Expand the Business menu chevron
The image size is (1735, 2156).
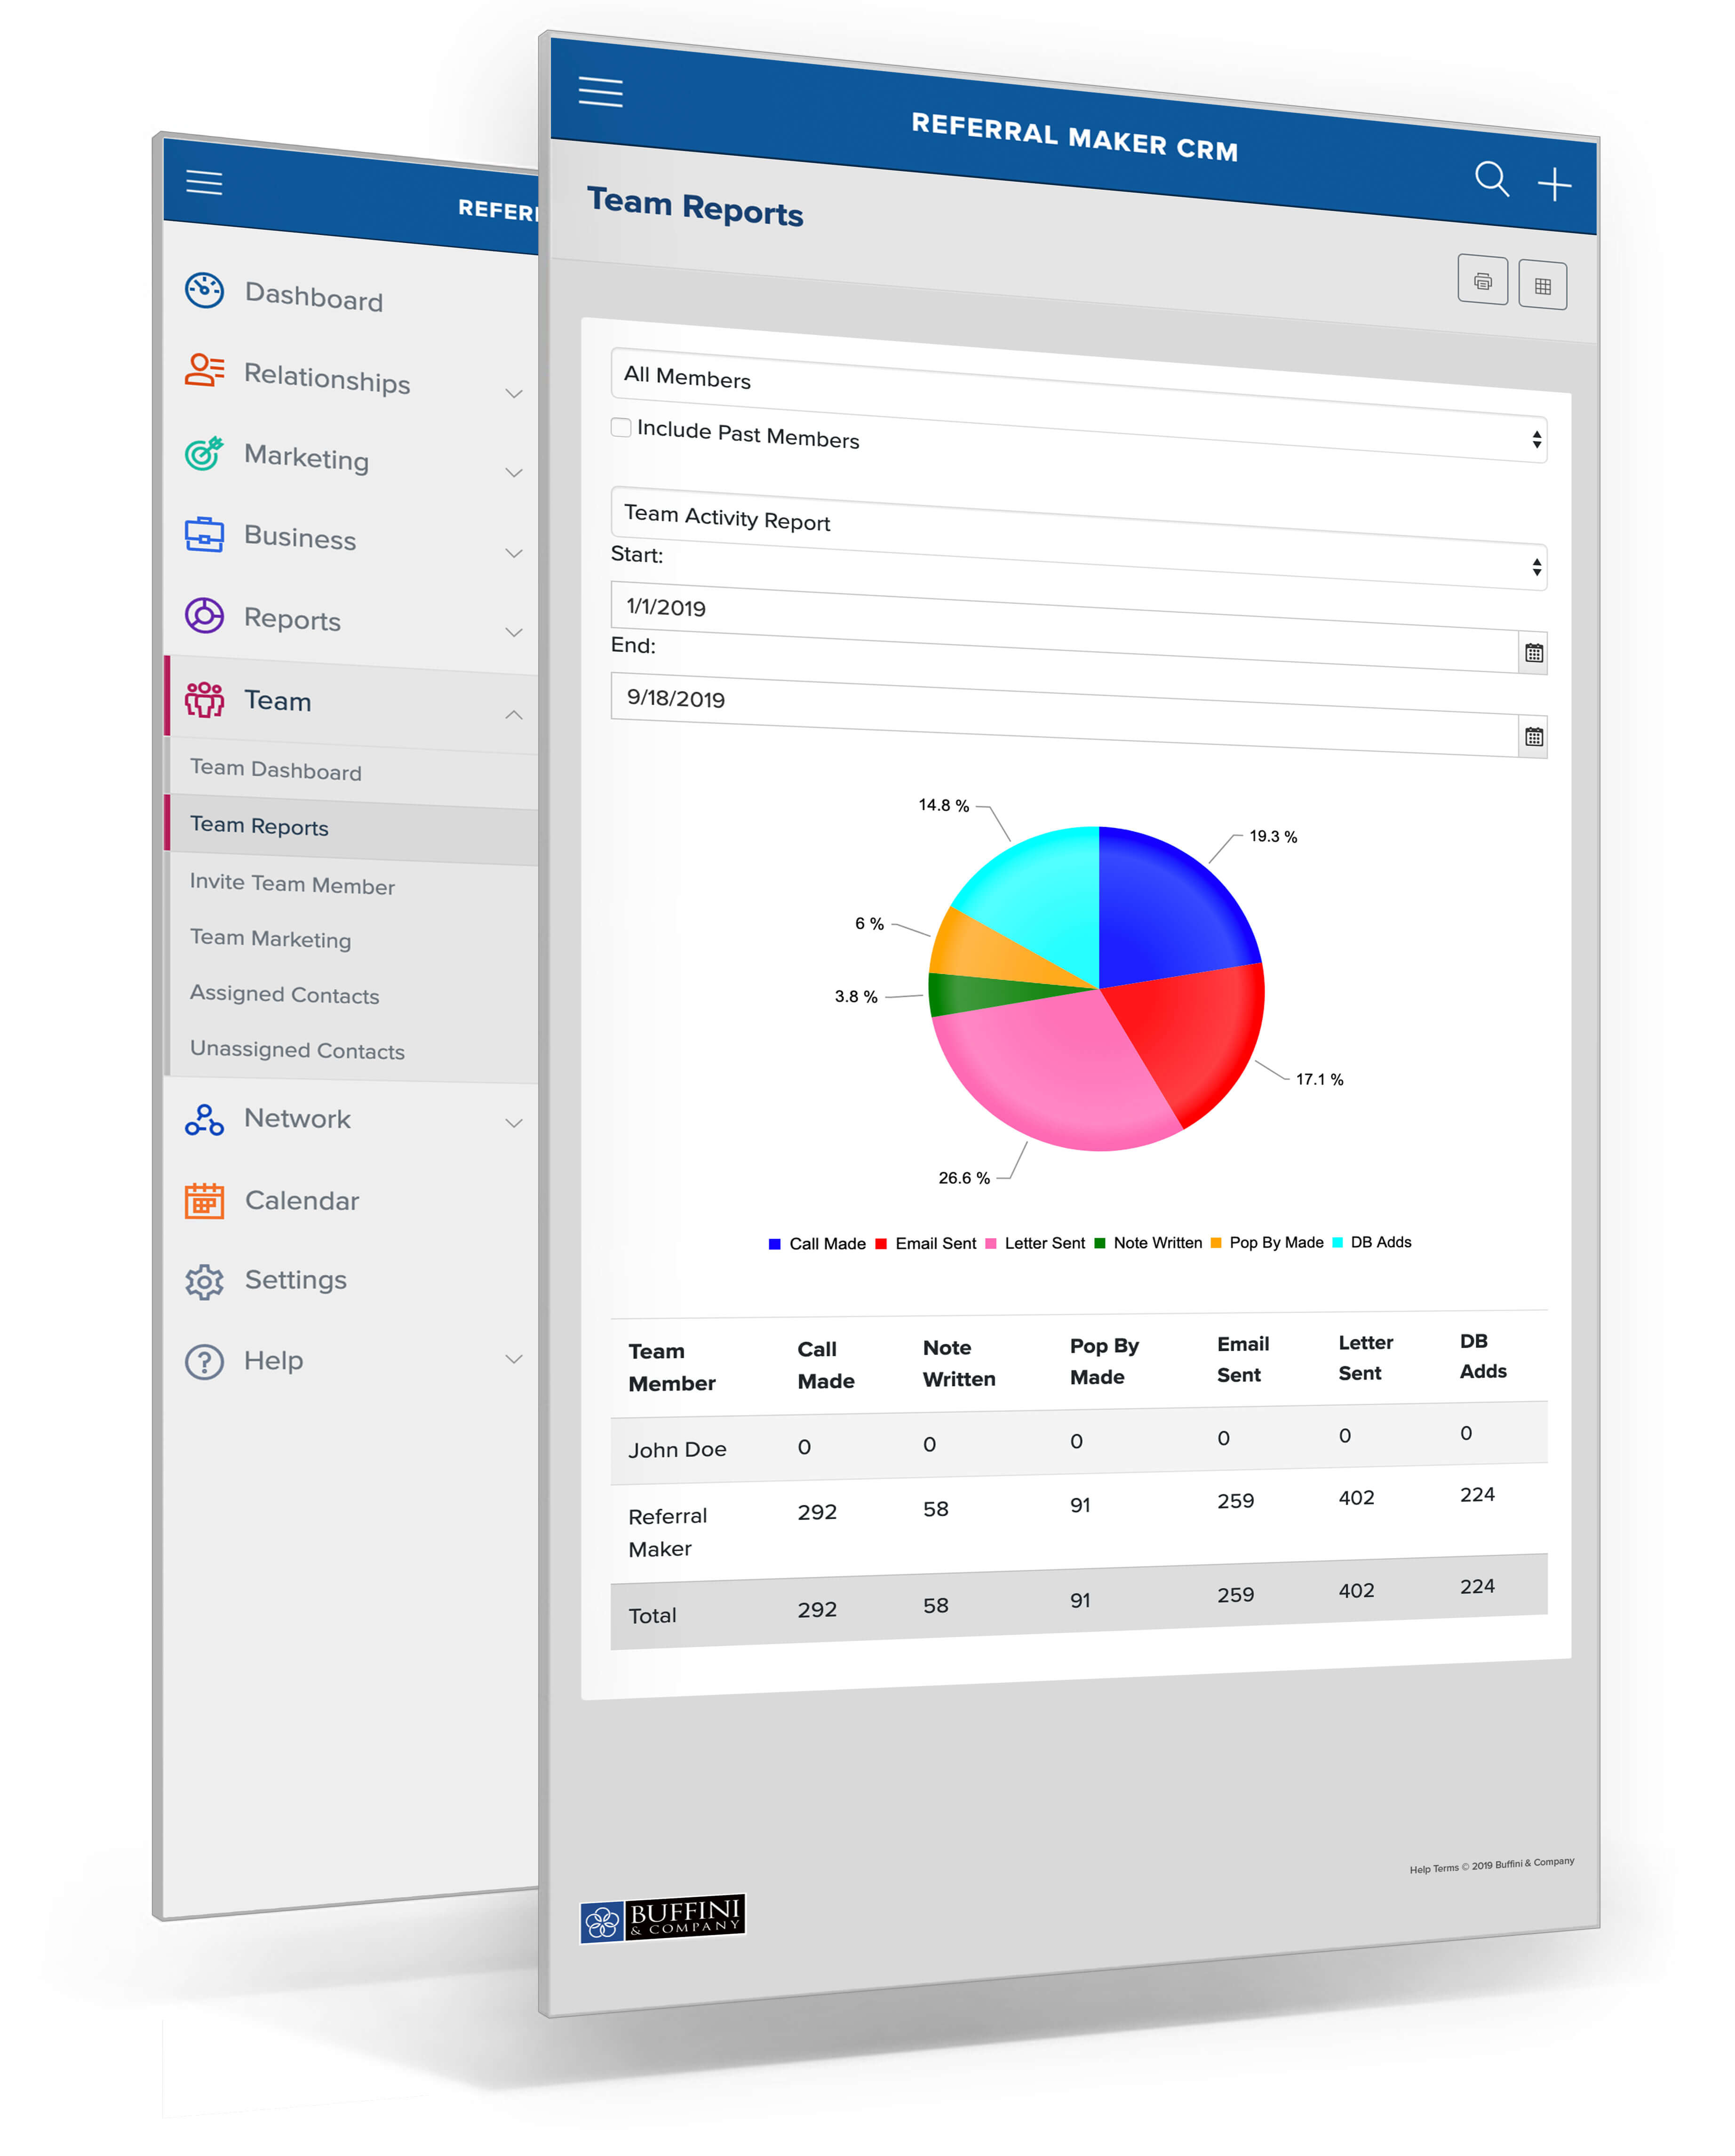(514, 553)
